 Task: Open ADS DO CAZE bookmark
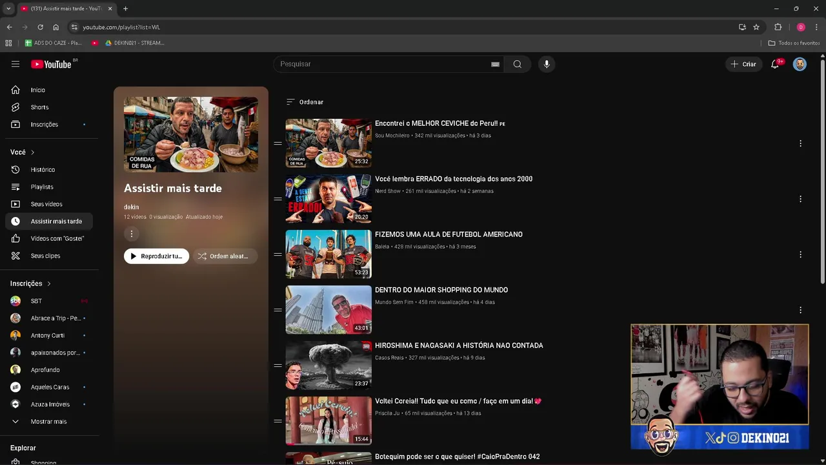(53, 43)
